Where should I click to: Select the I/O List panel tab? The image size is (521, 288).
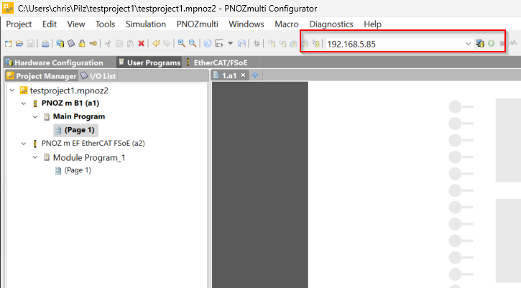coord(98,76)
